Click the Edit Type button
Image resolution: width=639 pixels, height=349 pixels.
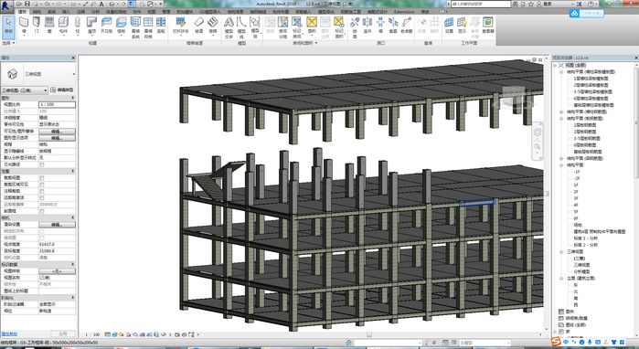[x=62, y=90]
